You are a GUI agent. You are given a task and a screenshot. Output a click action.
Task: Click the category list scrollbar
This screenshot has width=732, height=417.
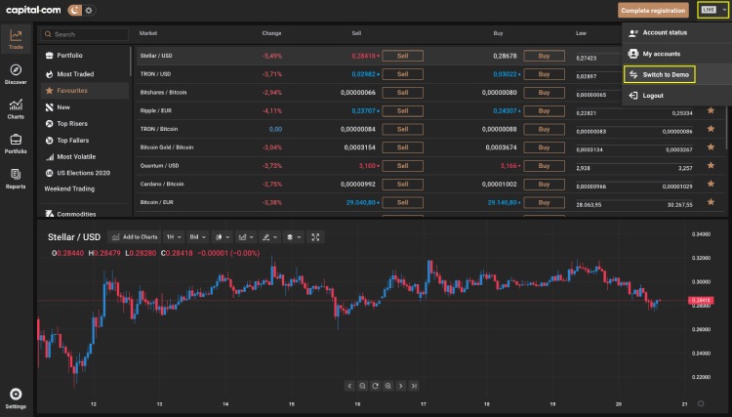pyautogui.click(x=130, y=62)
